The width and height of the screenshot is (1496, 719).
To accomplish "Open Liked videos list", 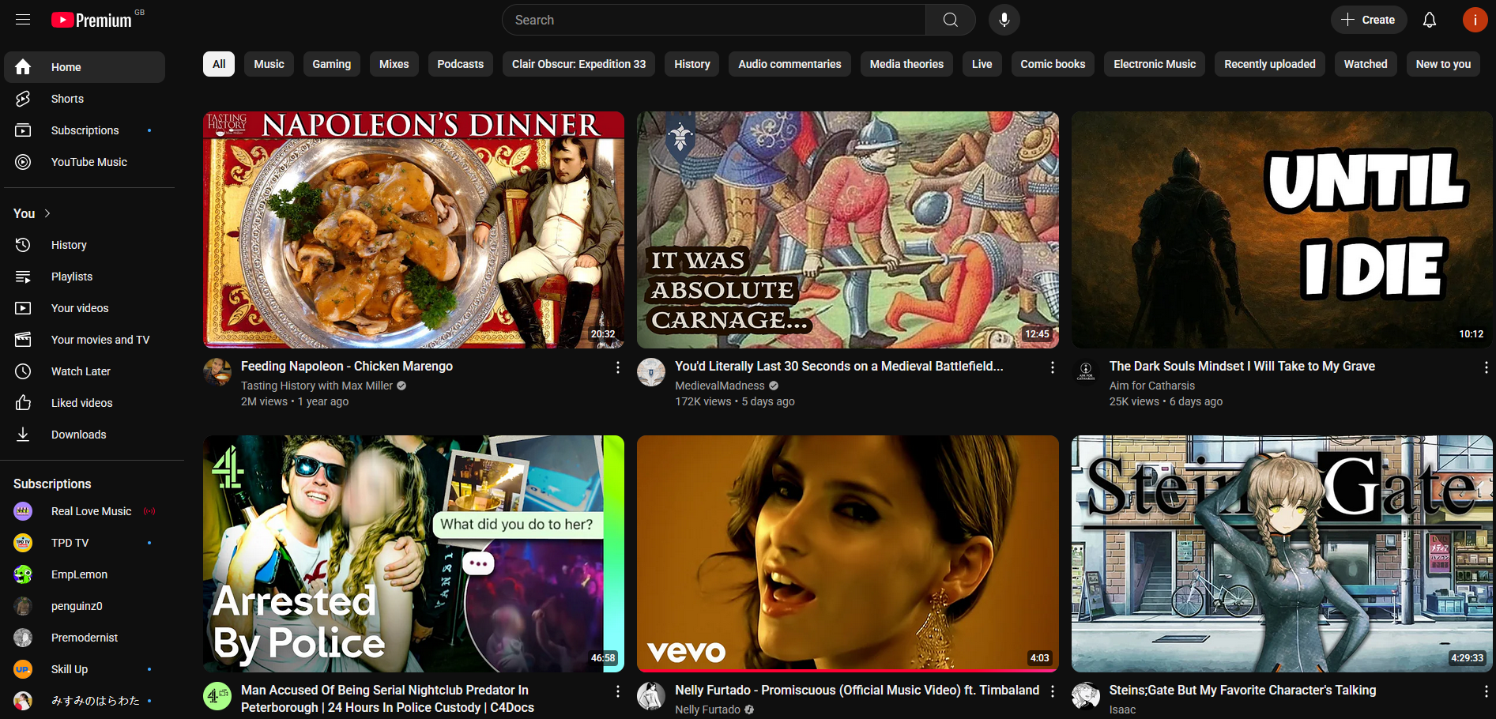I will 85,403.
